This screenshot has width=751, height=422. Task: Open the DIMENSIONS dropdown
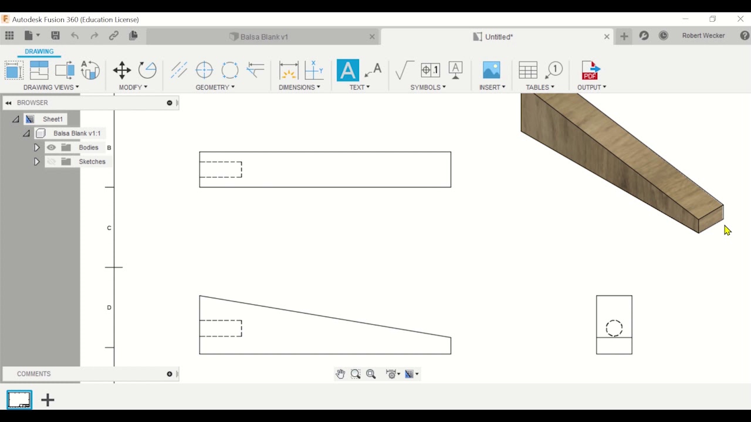pyautogui.click(x=300, y=87)
